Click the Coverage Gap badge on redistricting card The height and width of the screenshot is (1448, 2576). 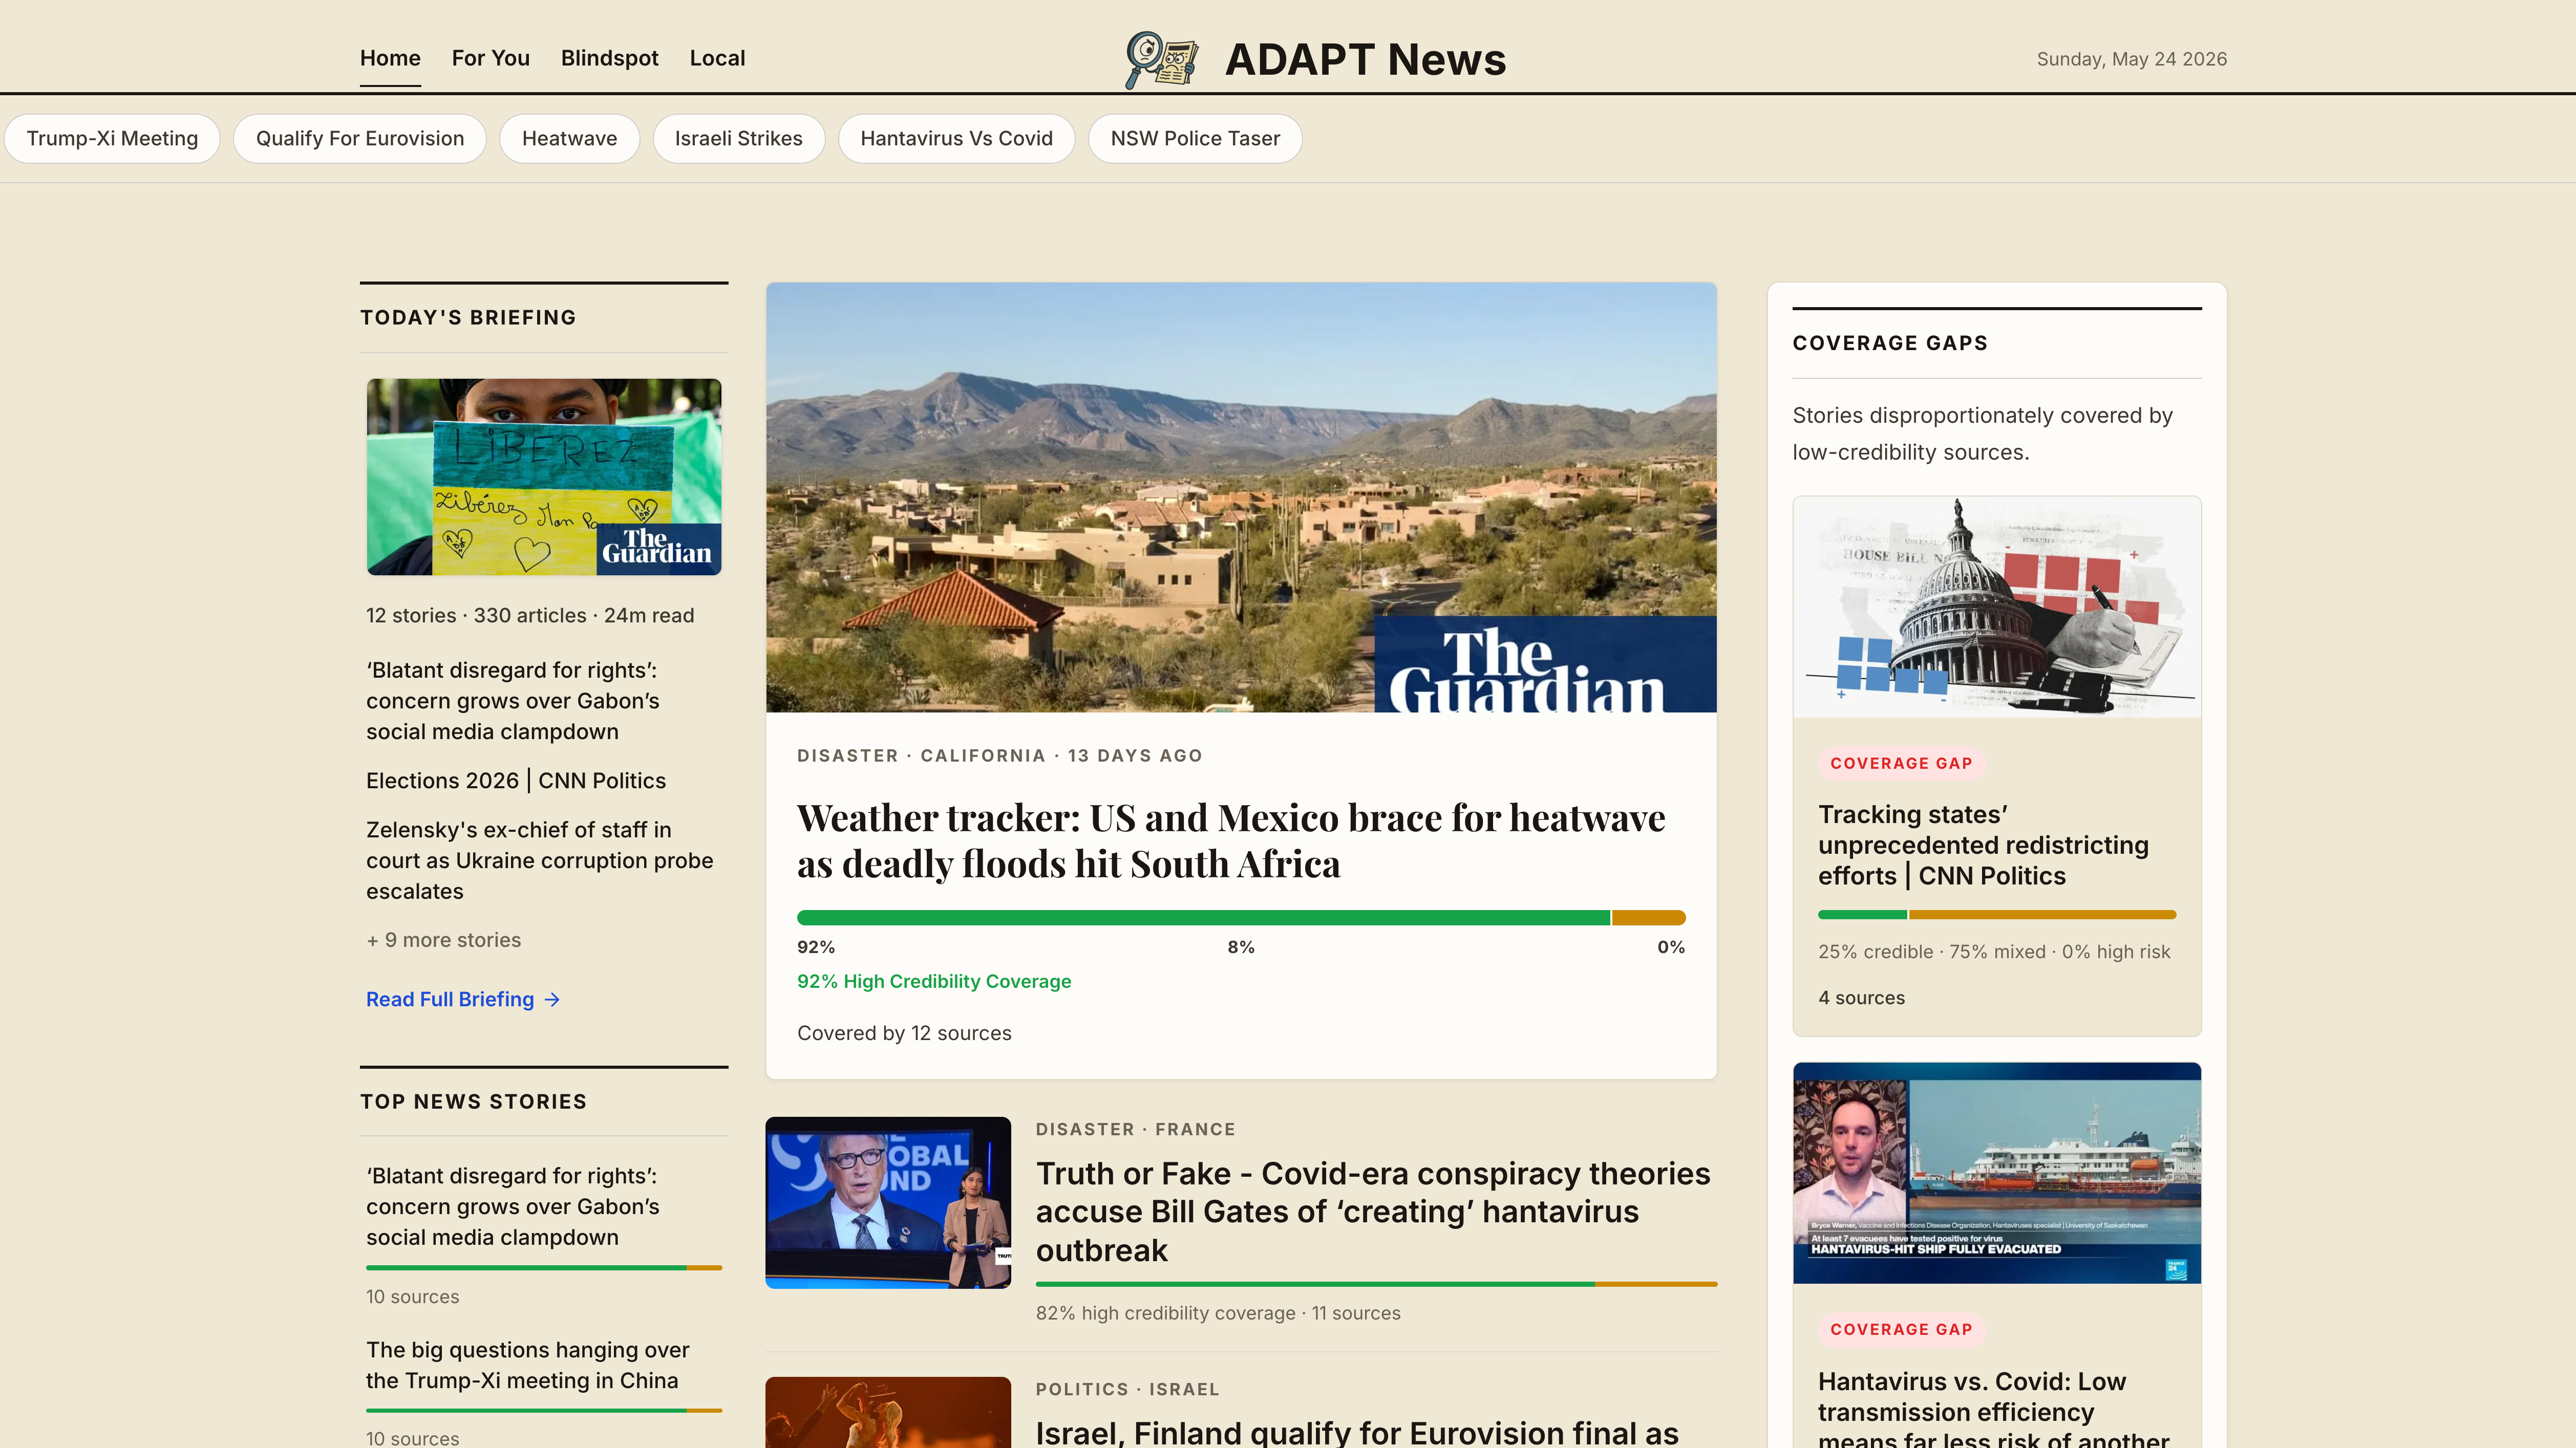coord(1901,764)
